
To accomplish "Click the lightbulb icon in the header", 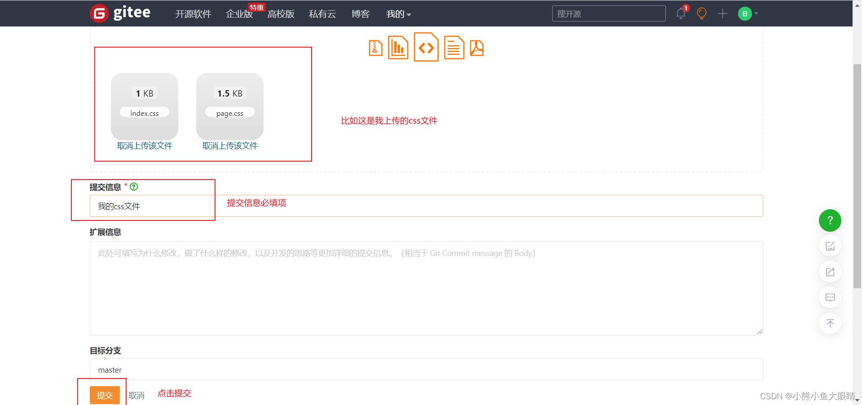I will coord(702,13).
